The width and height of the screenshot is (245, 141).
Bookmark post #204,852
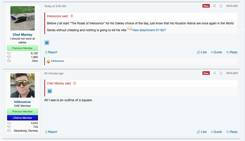click(221, 6)
